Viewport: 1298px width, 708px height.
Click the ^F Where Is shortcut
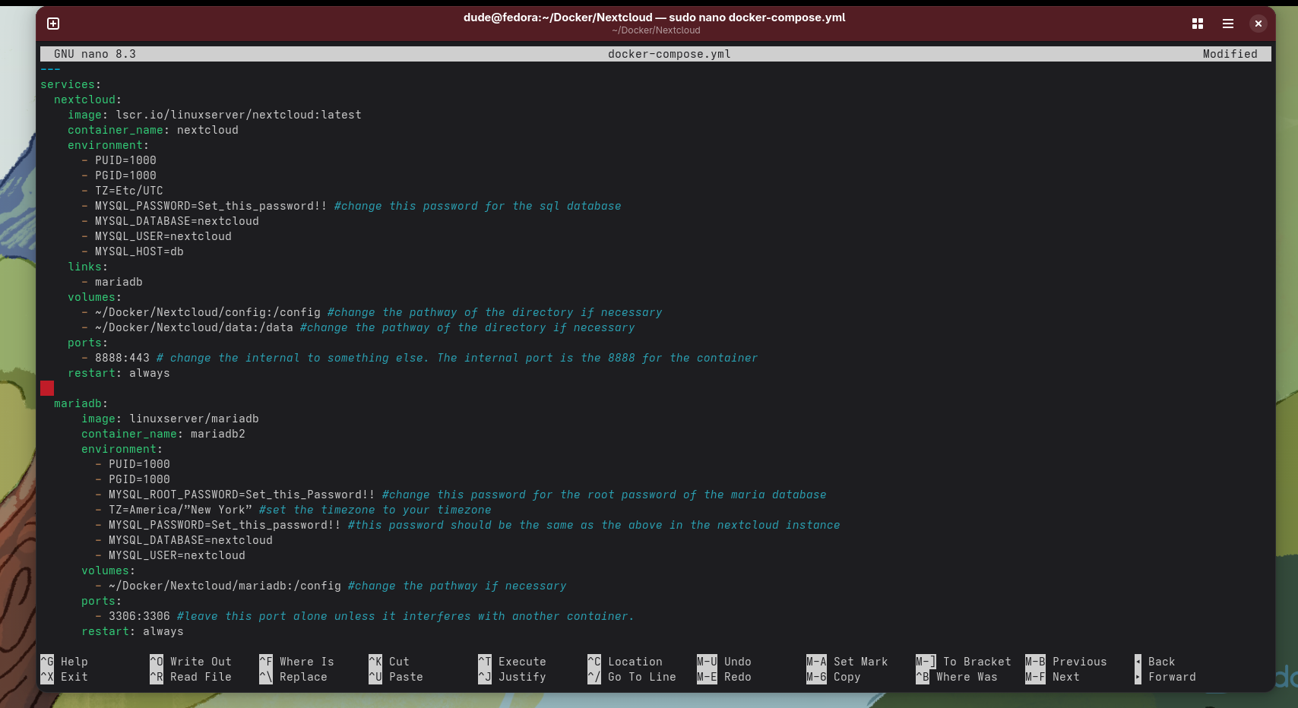[x=296, y=662]
